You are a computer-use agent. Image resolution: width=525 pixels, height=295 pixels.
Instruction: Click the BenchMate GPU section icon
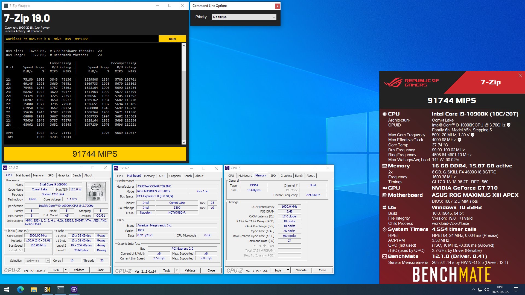[384, 188]
